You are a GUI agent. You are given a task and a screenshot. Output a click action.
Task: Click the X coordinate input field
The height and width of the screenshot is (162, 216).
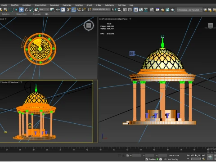pyautogui.click(x=136, y=155)
